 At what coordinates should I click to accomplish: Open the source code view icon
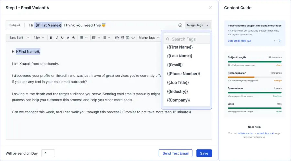point(133,38)
